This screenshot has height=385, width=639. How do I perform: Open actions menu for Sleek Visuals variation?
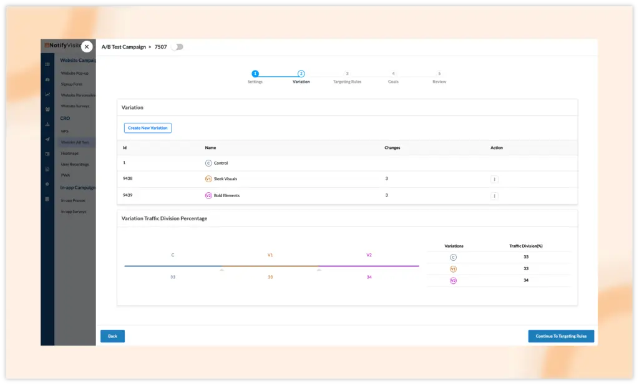(494, 179)
